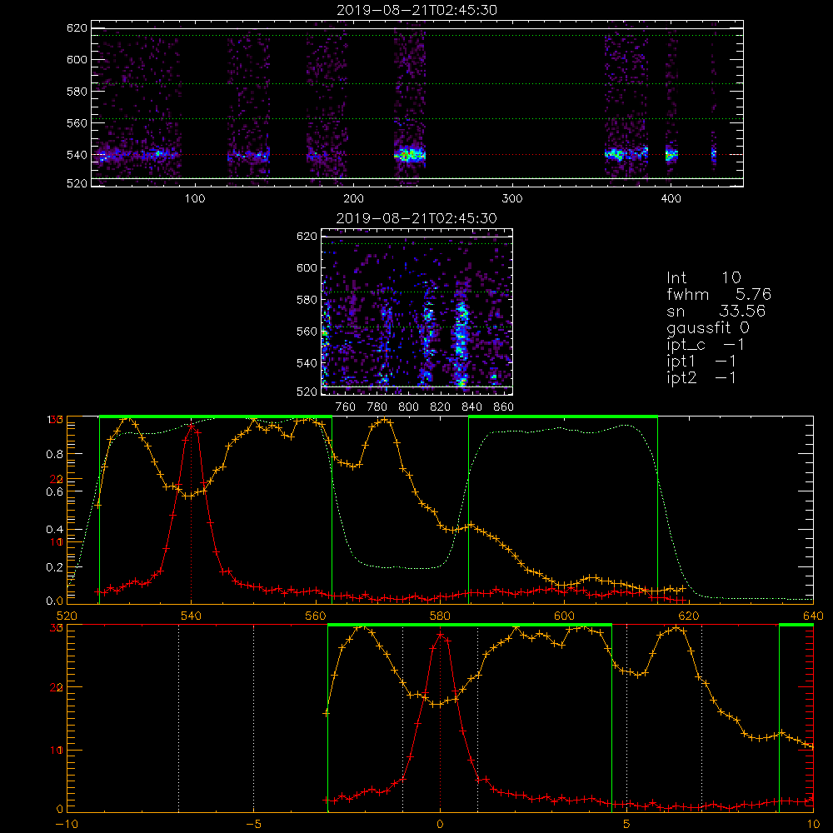Screen dimensions: 833x833
Task: Click the 10 label on bottom plot x-axis
Action: (x=813, y=825)
